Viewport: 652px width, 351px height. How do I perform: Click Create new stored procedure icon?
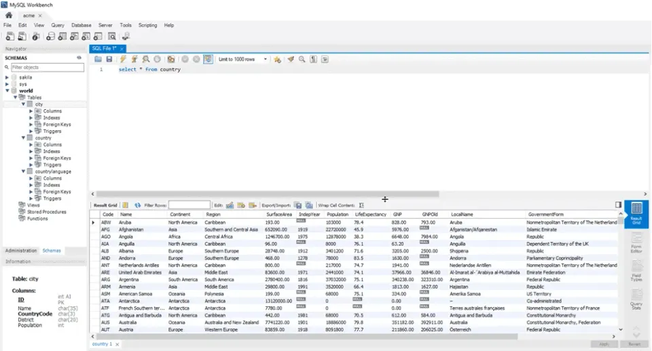(x=86, y=37)
